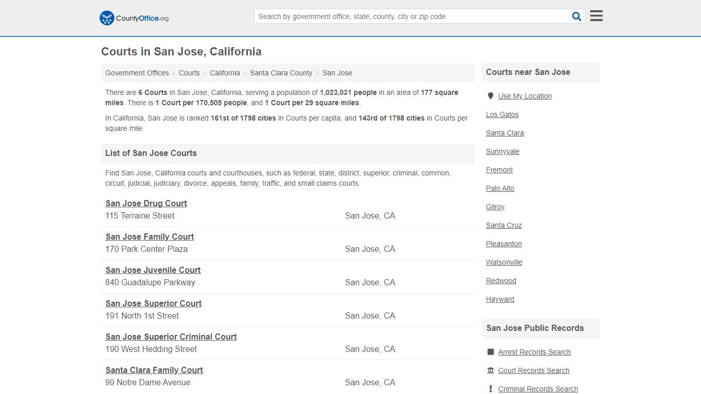Open Court Records Search
Image resolution: width=701 pixels, height=394 pixels.
[534, 370]
